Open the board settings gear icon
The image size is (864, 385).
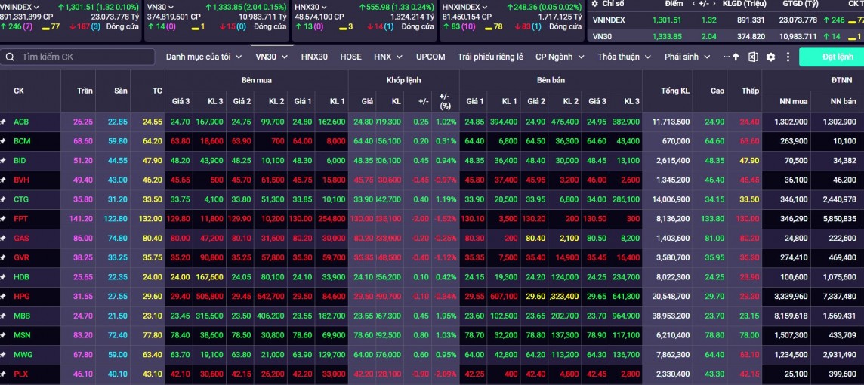click(770, 57)
